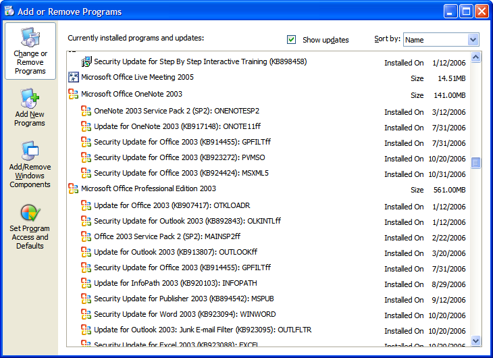Click the scroll up arrow of the program list
The image size is (493, 358).
[475, 57]
